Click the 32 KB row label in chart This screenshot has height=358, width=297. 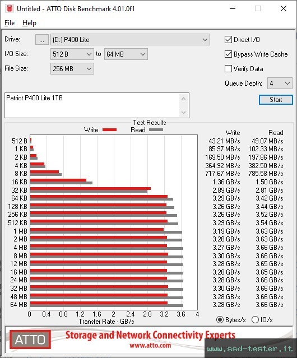[x=19, y=190]
